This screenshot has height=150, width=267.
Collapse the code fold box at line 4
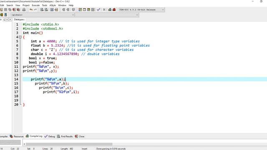tap(20, 37)
